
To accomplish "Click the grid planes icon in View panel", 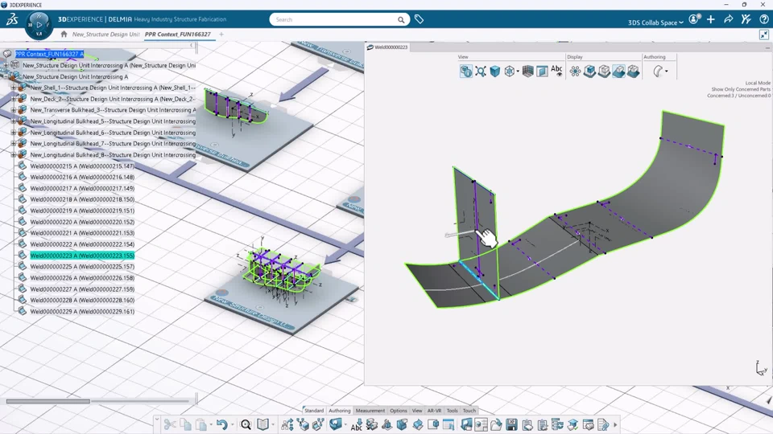I will (527, 72).
